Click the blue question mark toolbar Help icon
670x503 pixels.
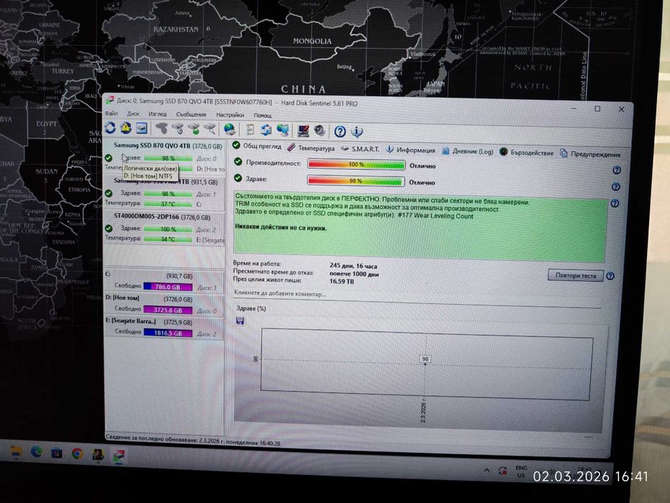(x=340, y=131)
